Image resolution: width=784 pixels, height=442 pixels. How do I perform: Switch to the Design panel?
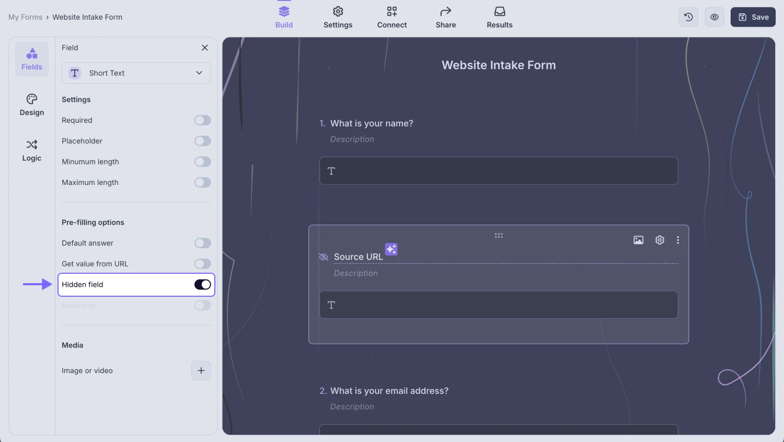(32, 106)
